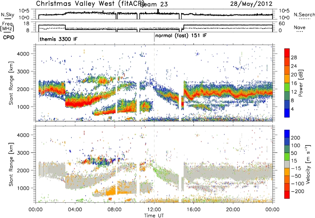Viewport: 315px width, 218px height.
Task: Click the '4000' tick of the power panel
Action: pos(23,54)
